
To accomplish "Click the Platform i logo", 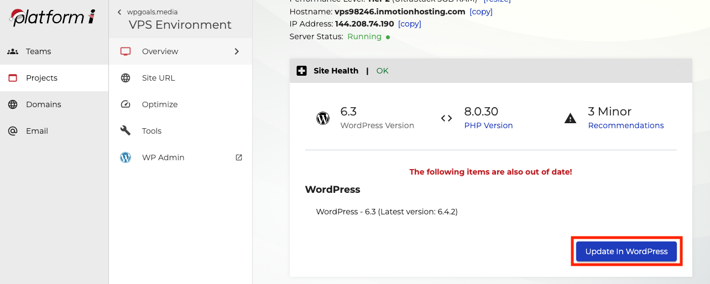I will coord(53,17).
